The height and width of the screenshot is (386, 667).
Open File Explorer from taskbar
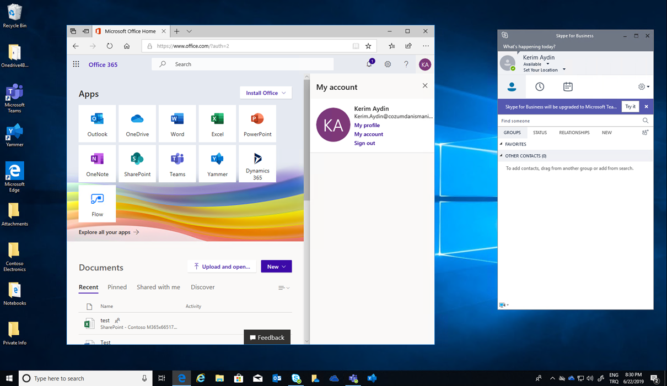point(219,378)
